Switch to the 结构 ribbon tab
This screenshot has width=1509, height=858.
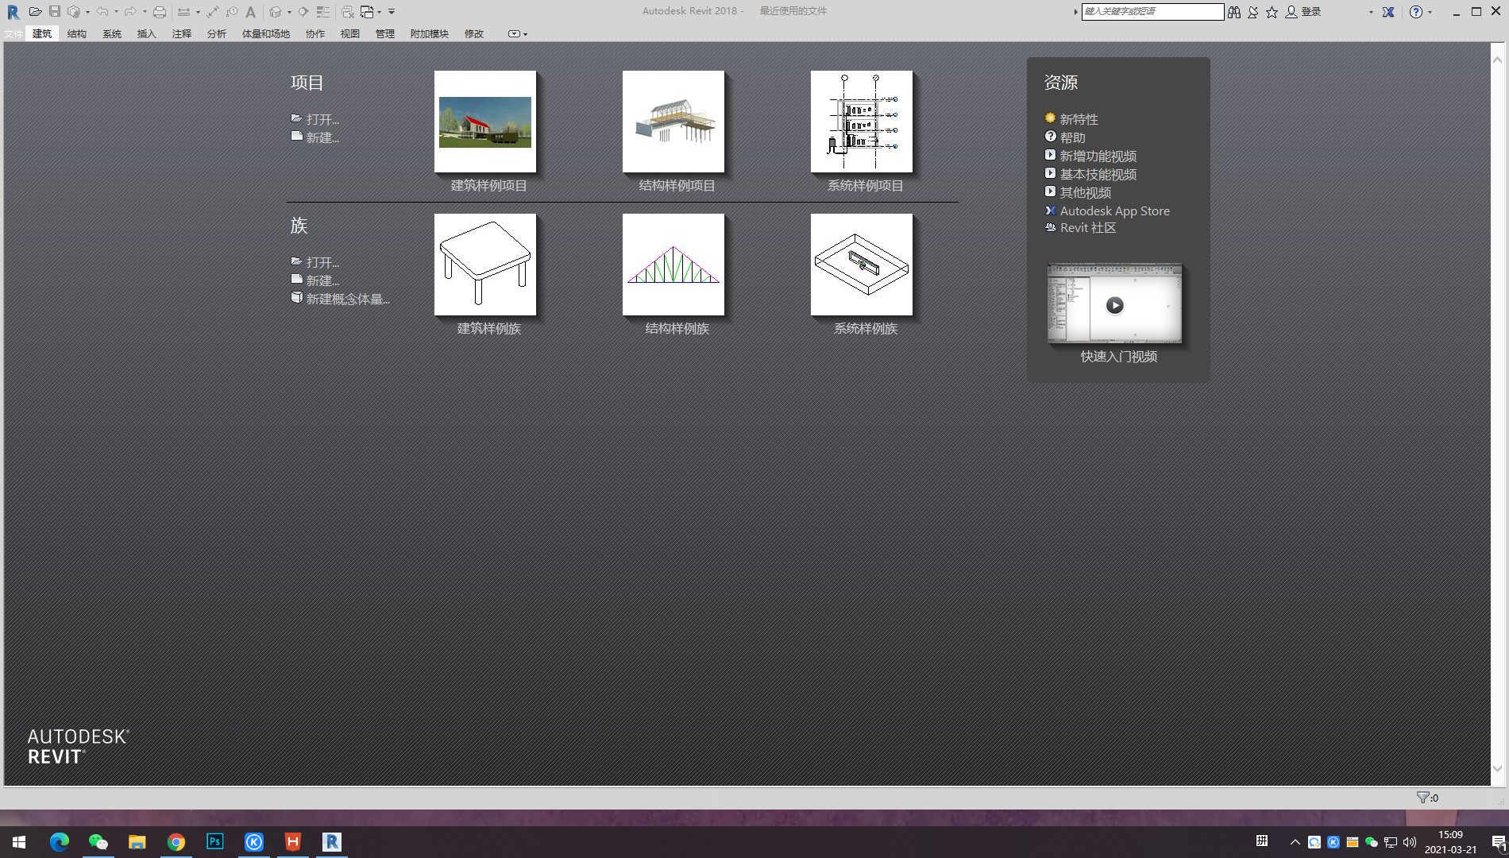(x=77, y=34)
